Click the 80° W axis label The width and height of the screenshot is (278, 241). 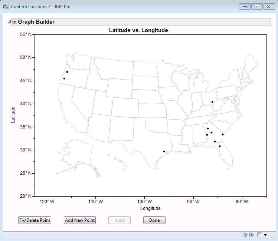click(242, 201)
